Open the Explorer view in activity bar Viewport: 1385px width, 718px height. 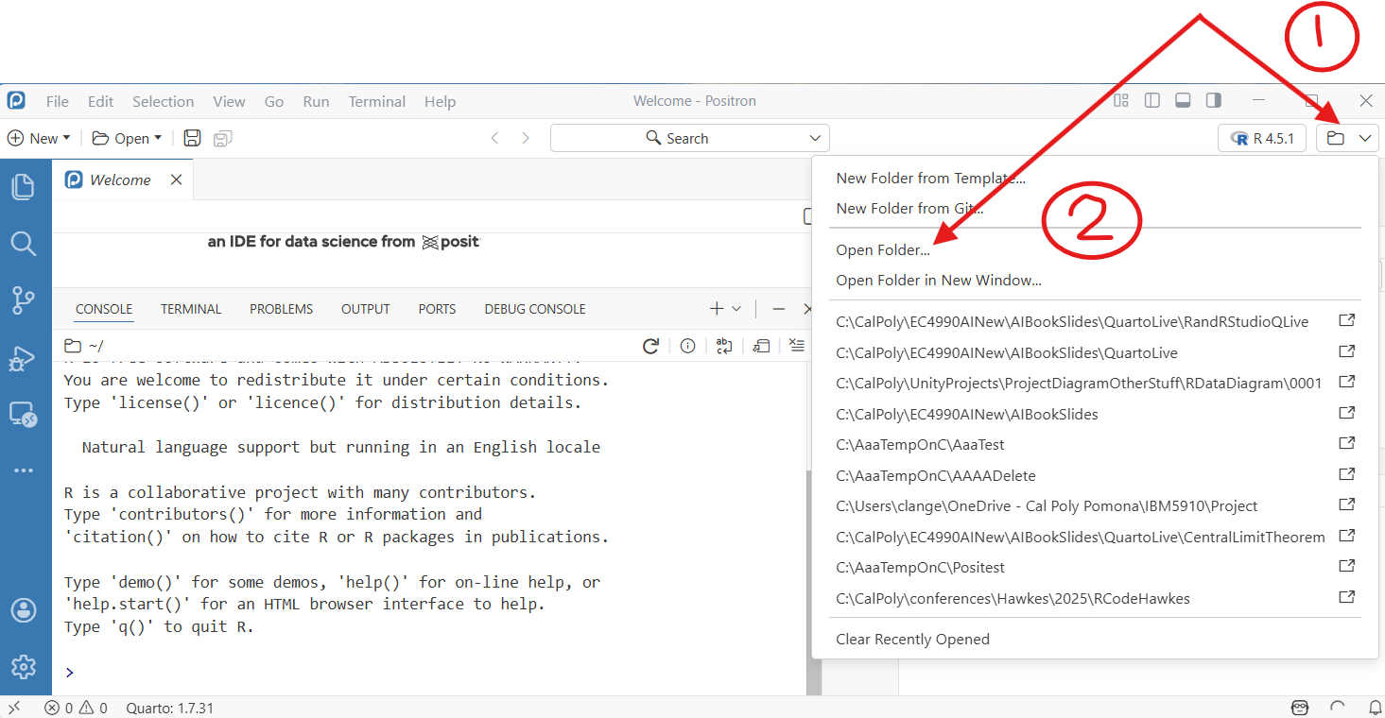point(23,186)
